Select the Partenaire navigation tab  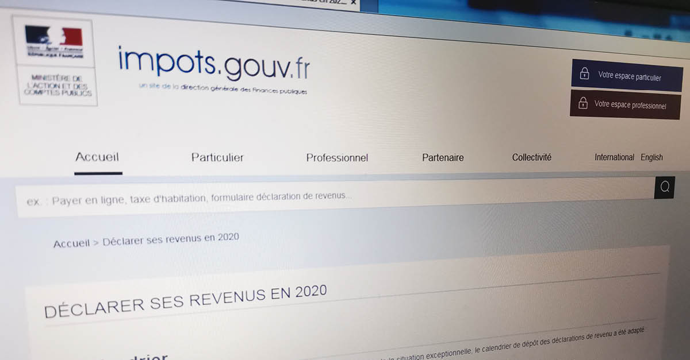tap(443, 157)
